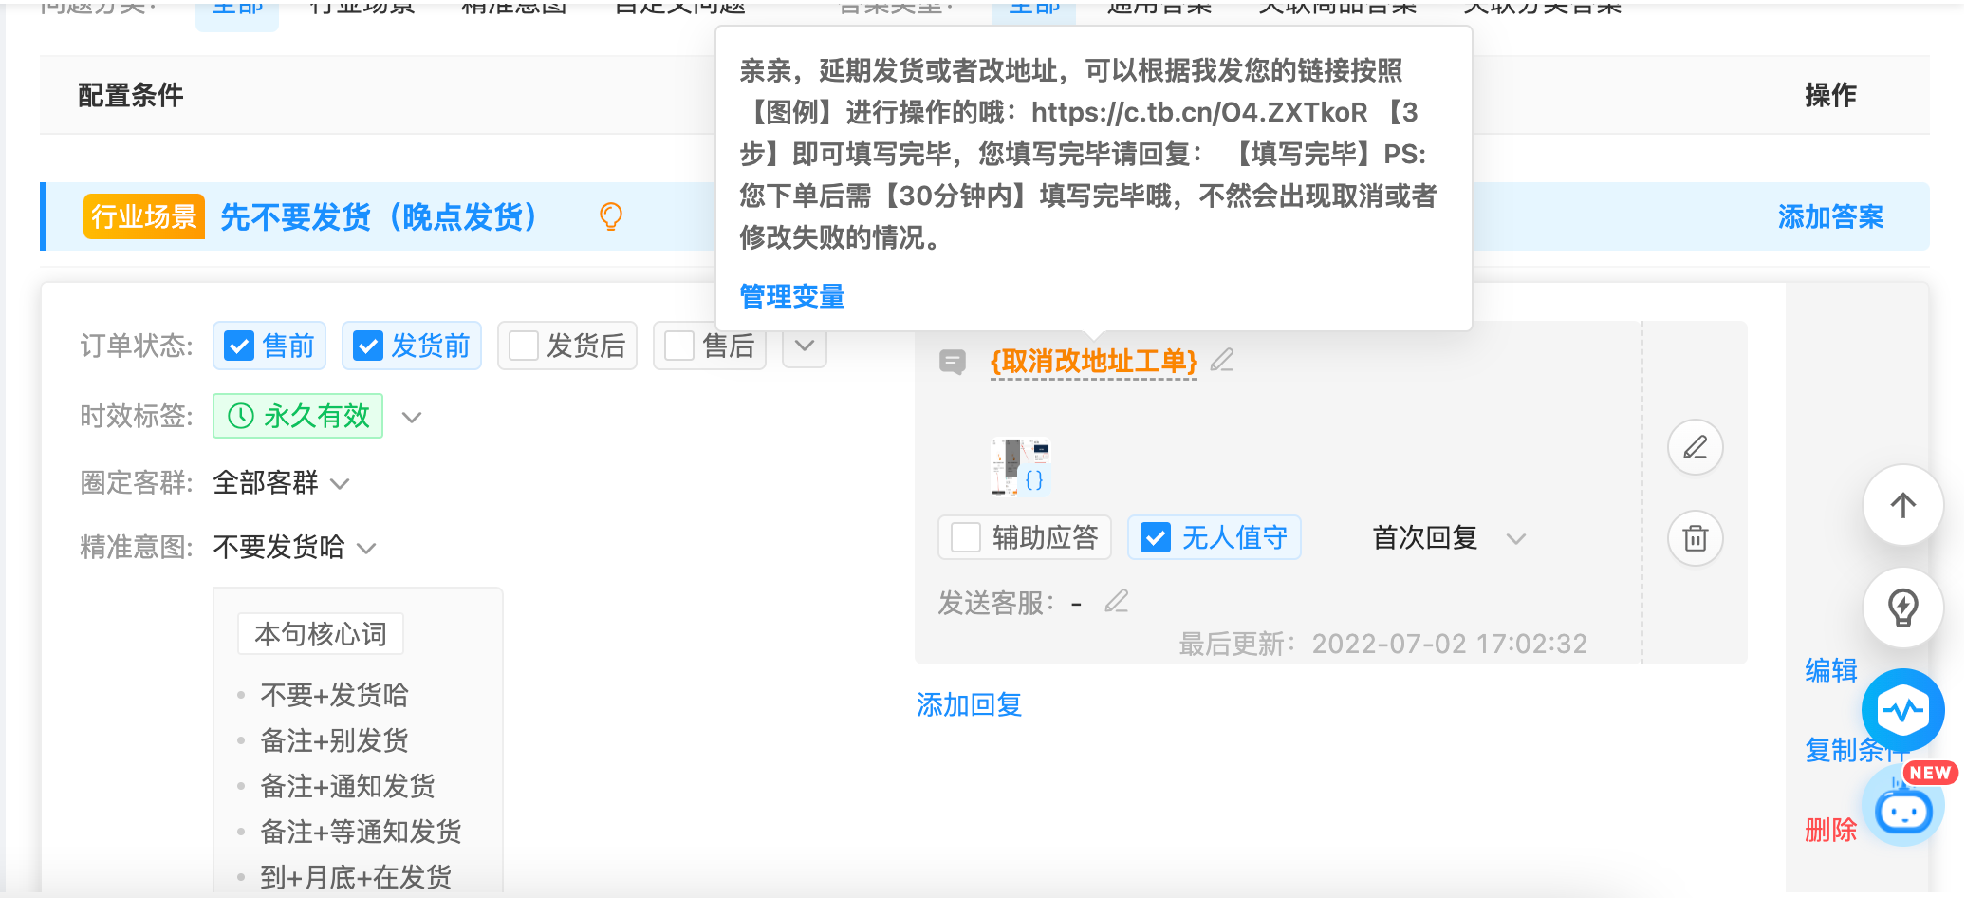1966x898 pixels.
Task: Click red 删除 action link
Action: click(x=1831, y=830)
